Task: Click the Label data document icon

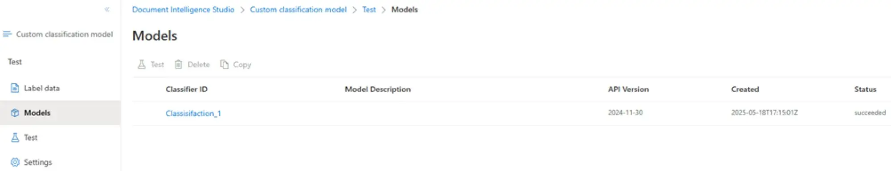Action: click(15, 88)
